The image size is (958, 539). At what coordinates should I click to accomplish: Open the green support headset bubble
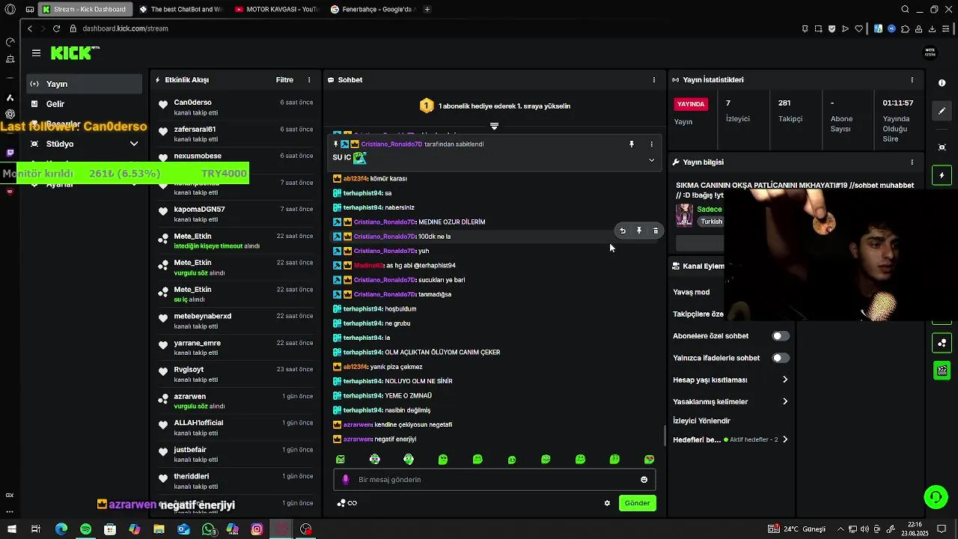[x=936, y=497]
